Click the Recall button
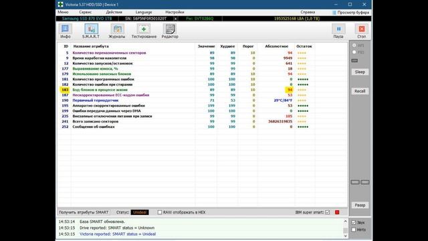Viewport: 428px width, 241px height. point(360,91)
